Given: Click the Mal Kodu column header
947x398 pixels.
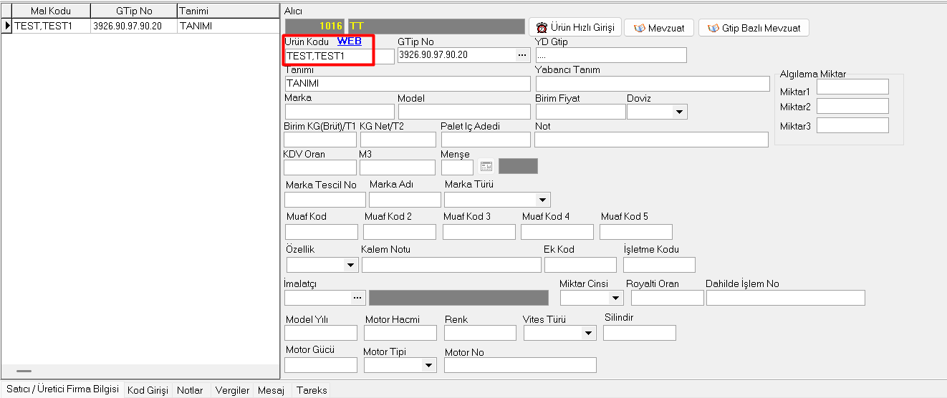Looking at the screenshot, I should 50,11.
